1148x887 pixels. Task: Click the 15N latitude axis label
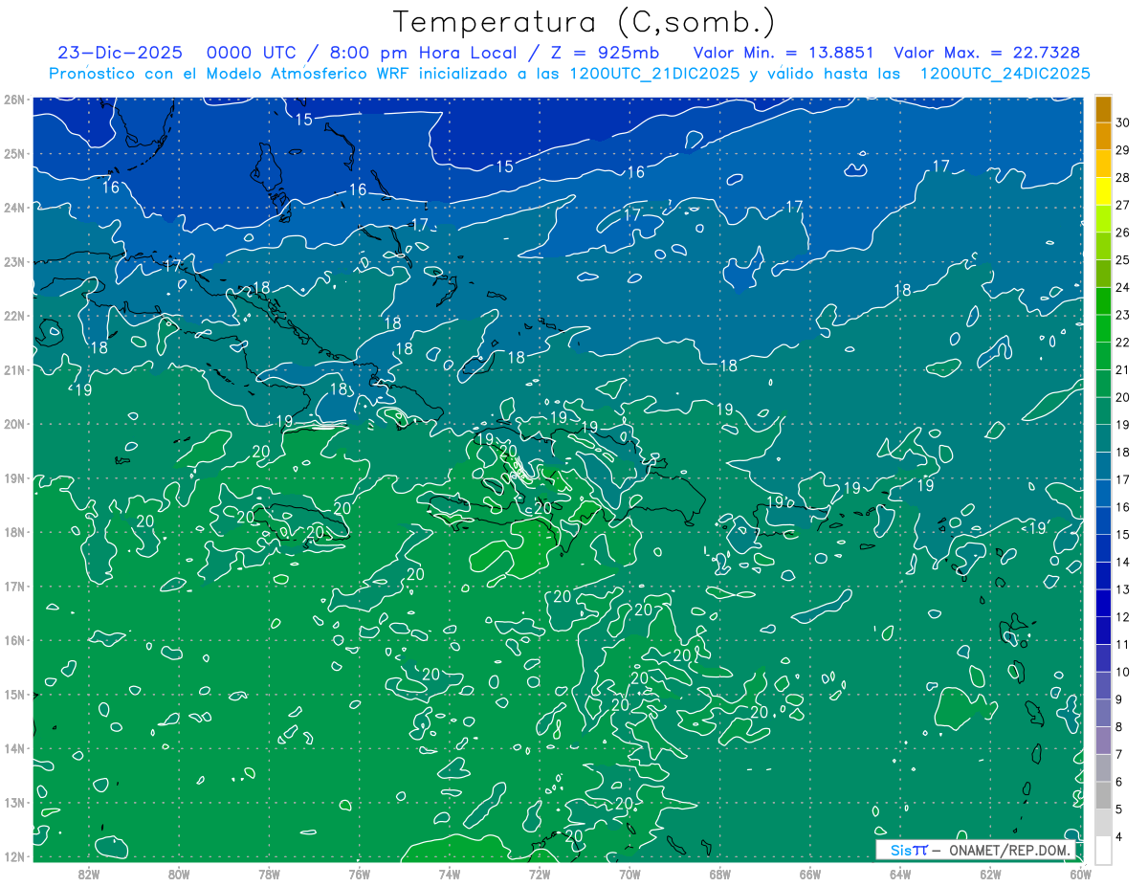click(13, 694)
